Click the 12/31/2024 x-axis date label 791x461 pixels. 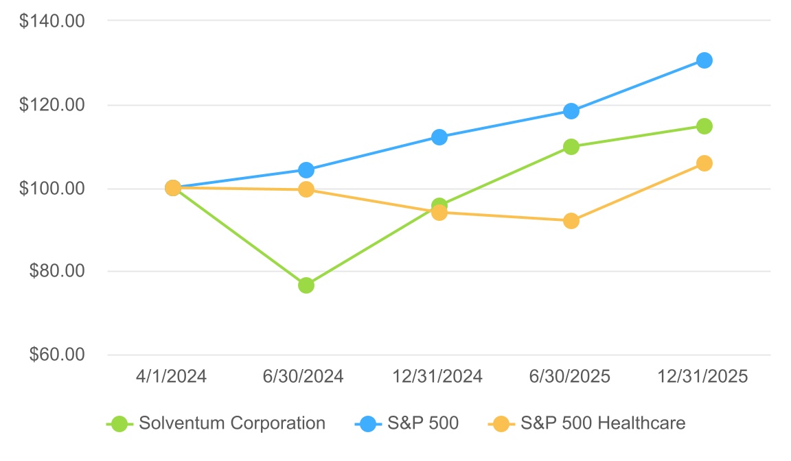(437, 377)
